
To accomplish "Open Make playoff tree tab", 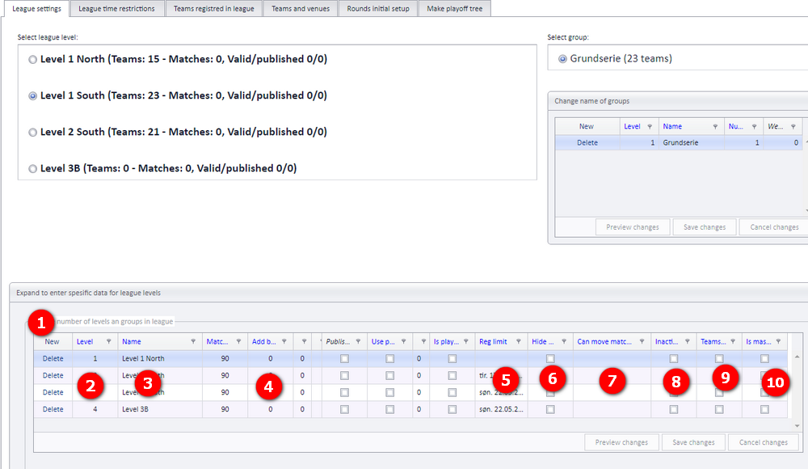I will 454,9.
